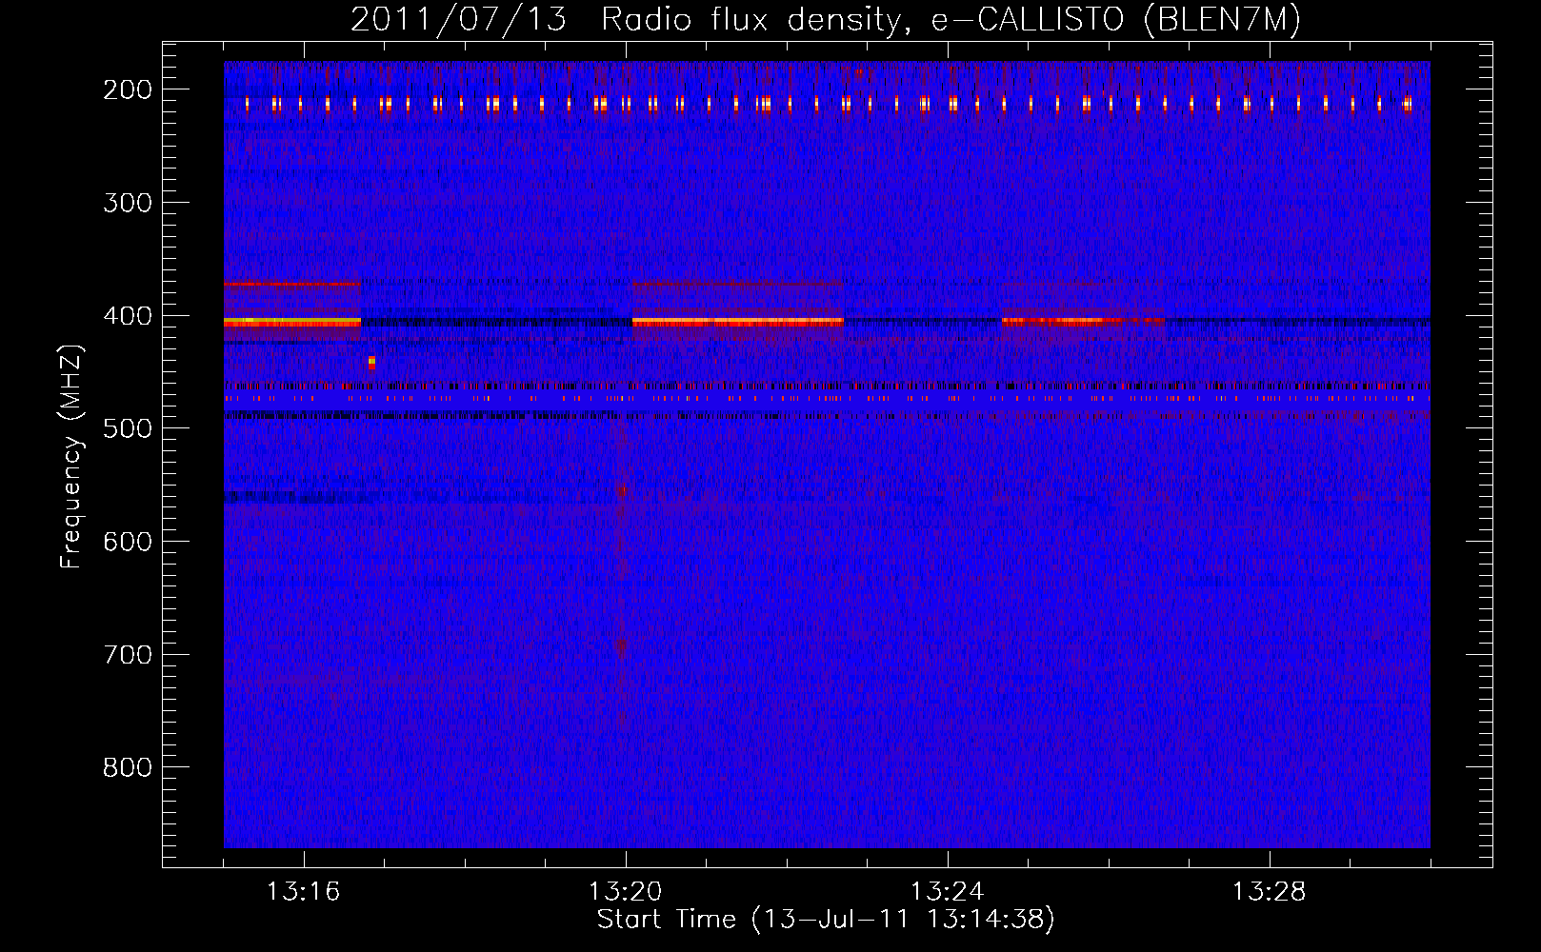Click the 13:24 time tick label
The width and height of the screenshot is (1541, 952).
pos(948,892)
